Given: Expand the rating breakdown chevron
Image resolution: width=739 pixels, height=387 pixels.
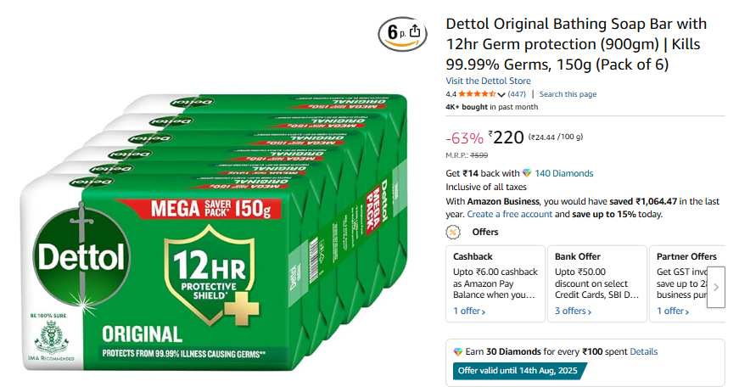Looking at the screenshot, I should tap(501, 94).
